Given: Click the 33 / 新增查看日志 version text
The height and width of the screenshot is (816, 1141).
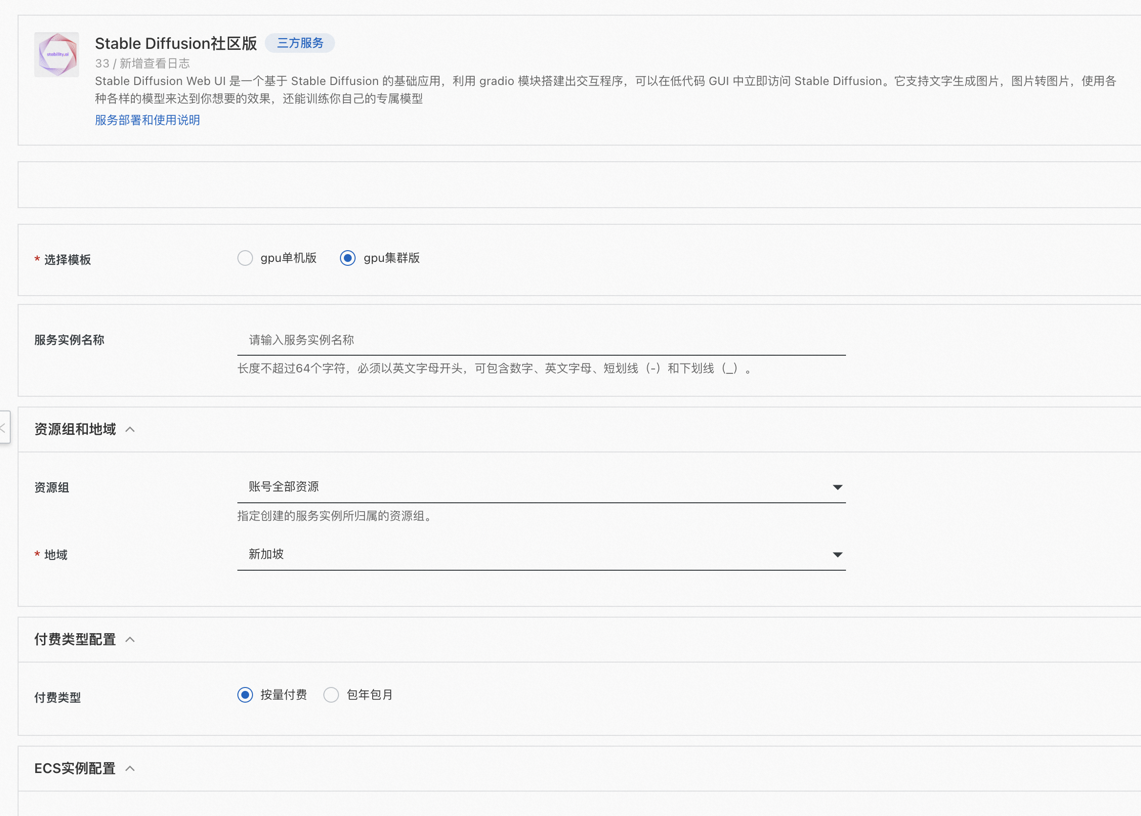Looking at the screenshot, I should click(142, 64).
